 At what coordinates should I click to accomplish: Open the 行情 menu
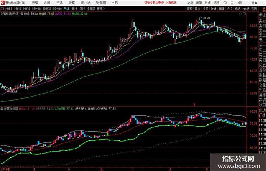tap(35, 3)
